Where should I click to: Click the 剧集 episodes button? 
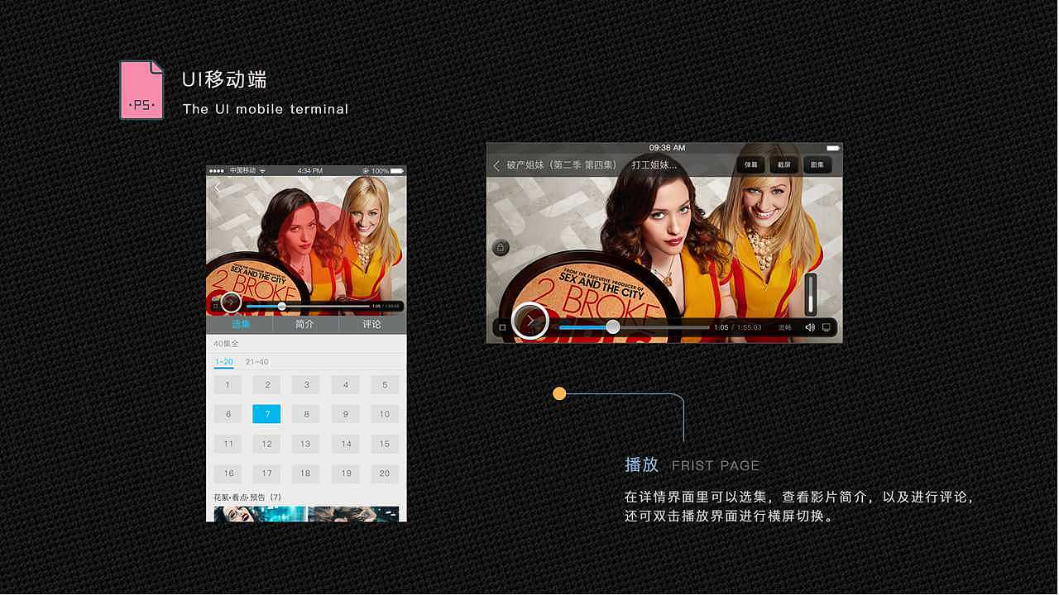(x=817, y=165)
